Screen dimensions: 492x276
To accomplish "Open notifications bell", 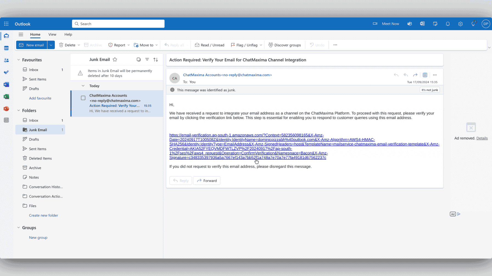I will click(x=448, y=24).
